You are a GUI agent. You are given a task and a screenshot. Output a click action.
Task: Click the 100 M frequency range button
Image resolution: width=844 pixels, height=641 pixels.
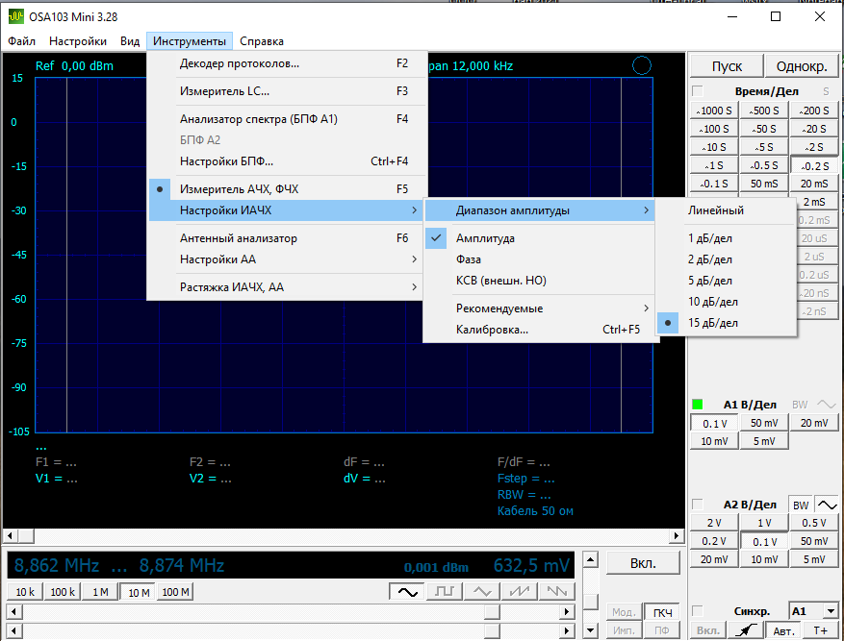click(175, 592)
